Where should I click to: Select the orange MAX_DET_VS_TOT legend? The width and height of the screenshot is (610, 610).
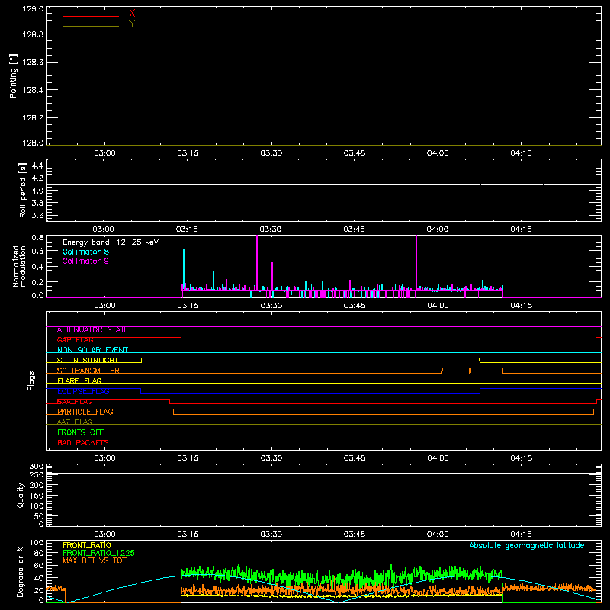95,560
